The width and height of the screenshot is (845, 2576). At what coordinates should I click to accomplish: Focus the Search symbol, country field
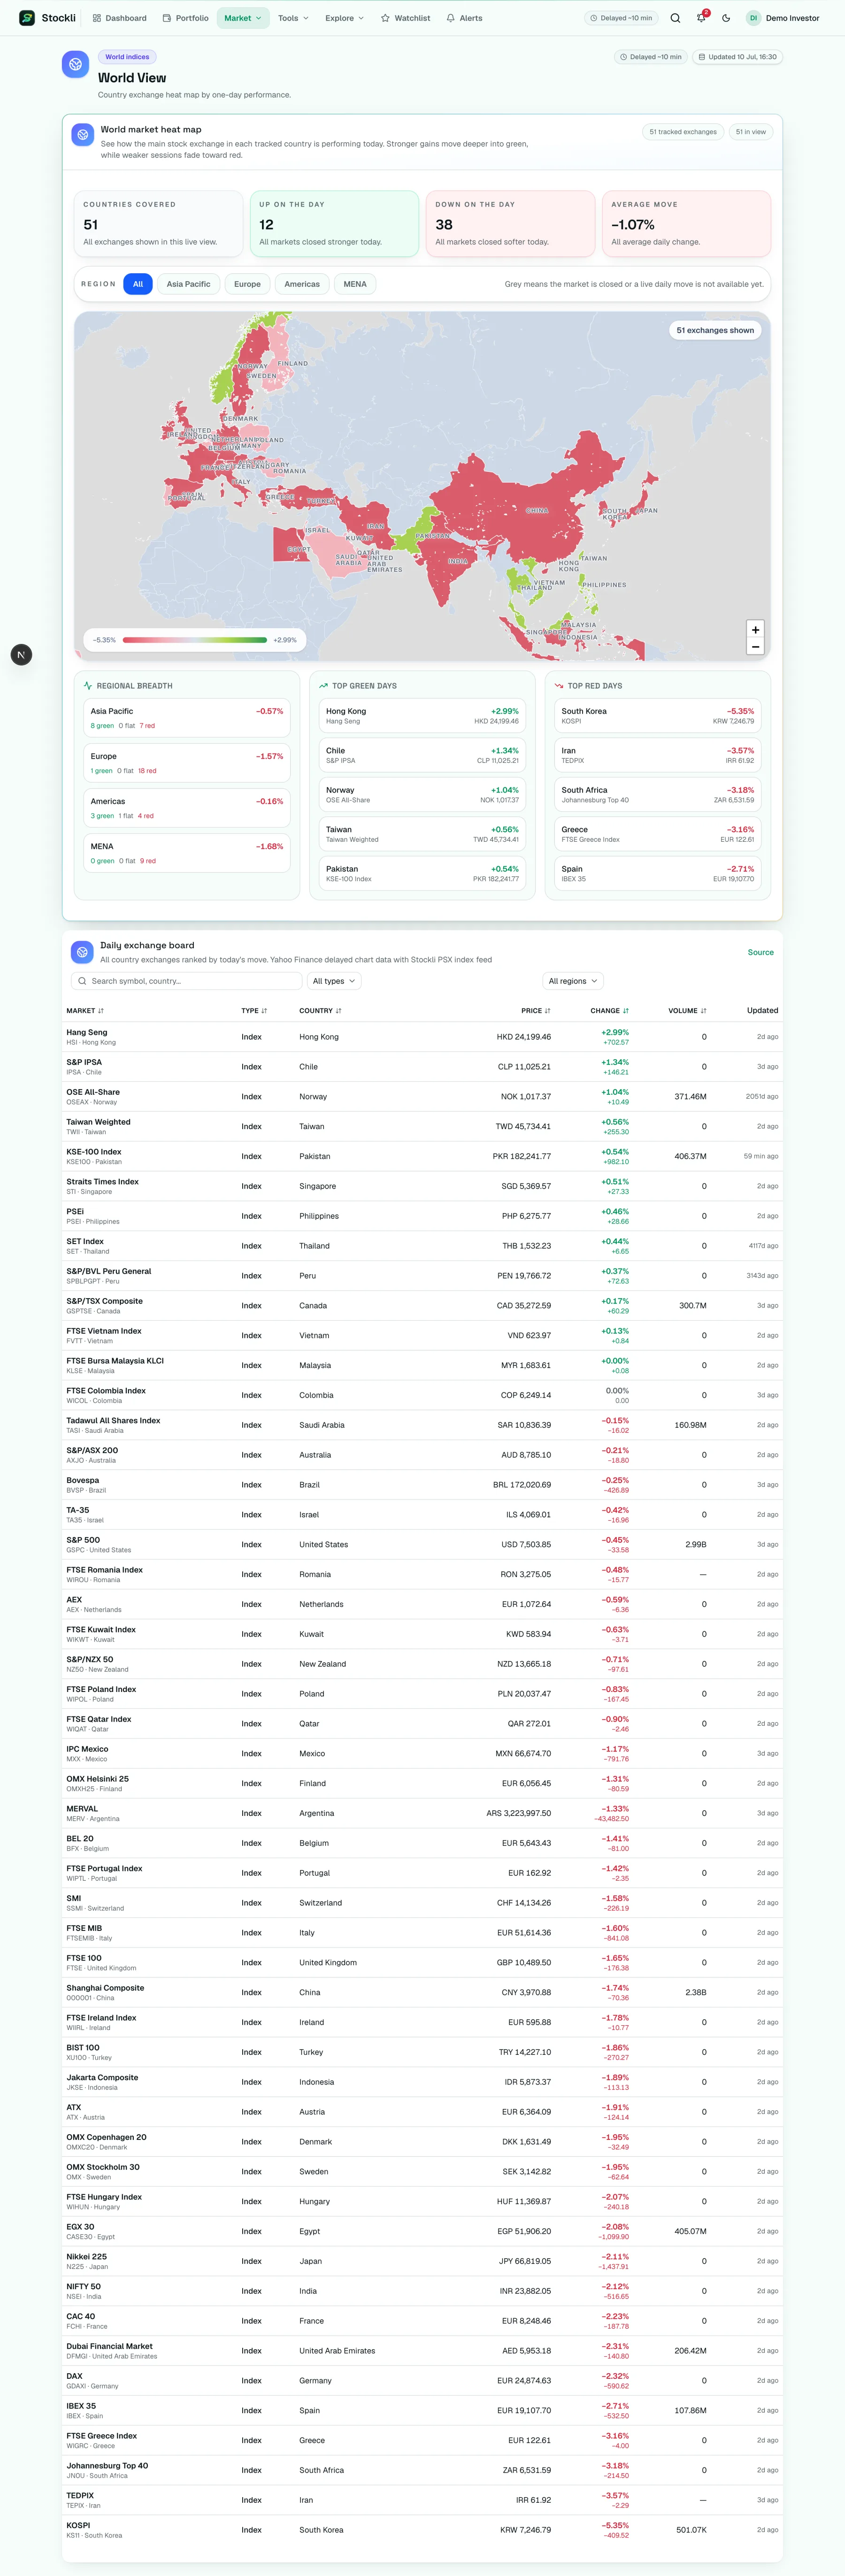tap(186, 981)
